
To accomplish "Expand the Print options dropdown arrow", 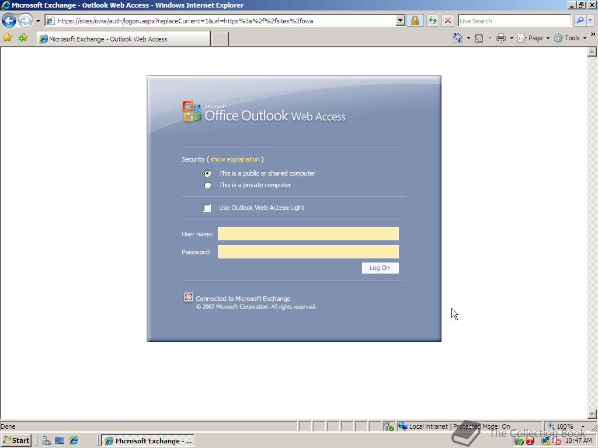I will click(x=512, y=38).
